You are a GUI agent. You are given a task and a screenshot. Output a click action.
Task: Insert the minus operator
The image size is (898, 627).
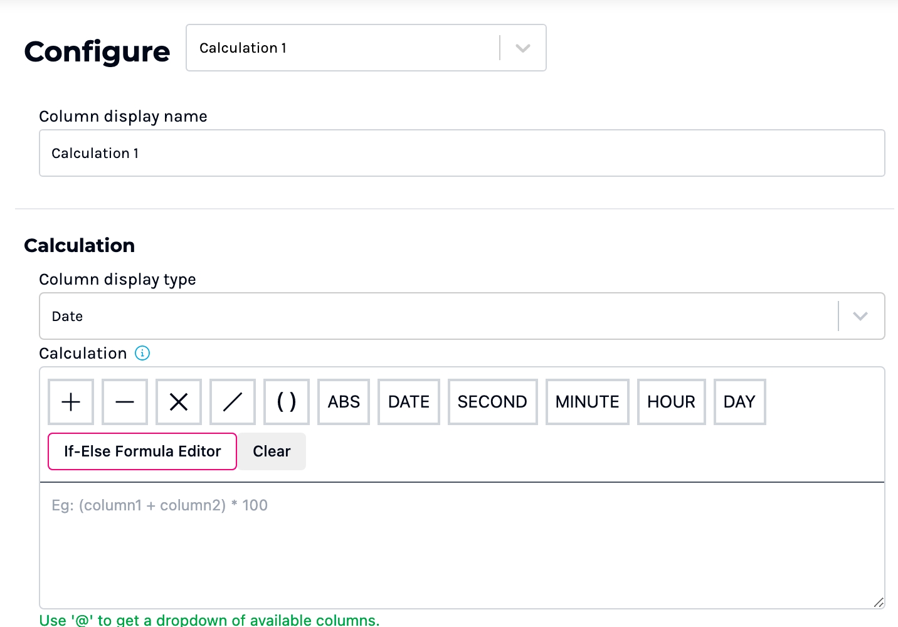pyautogui.click(x=125, y=402)
